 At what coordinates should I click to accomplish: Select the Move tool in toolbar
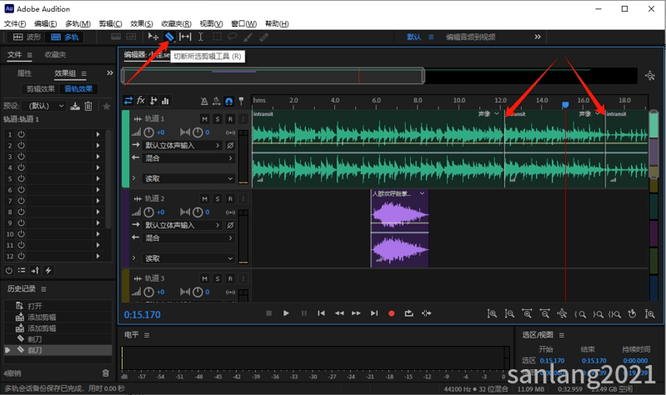click(153, 37)
